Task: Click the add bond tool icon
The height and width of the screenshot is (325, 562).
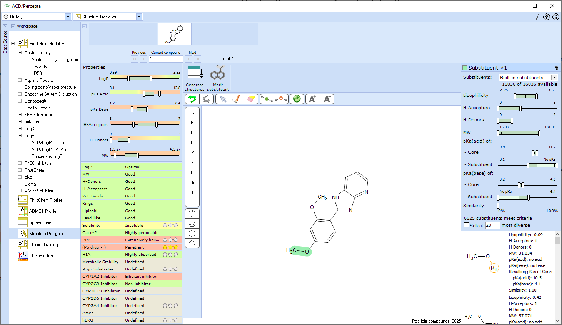Action: pos(267,99)
